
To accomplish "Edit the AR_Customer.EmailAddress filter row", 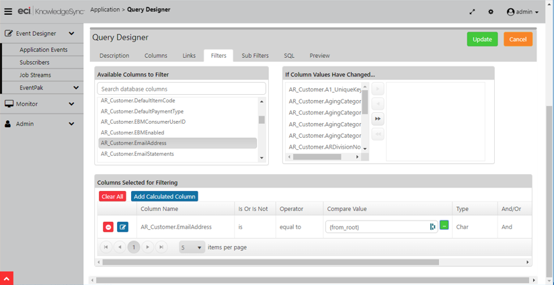I will click(x=122, y=227).
